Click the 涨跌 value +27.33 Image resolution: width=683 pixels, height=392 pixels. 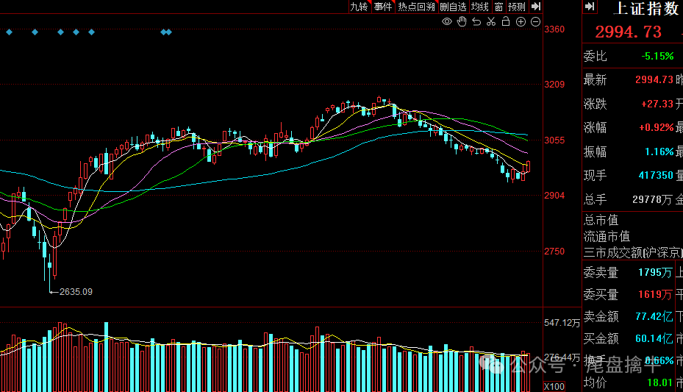tap(657, 104)
